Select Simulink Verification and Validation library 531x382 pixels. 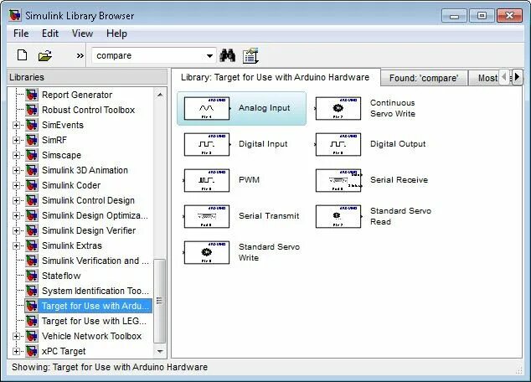coord(95,261)
